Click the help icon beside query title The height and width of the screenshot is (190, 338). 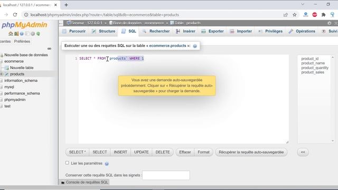click(195, 46)
